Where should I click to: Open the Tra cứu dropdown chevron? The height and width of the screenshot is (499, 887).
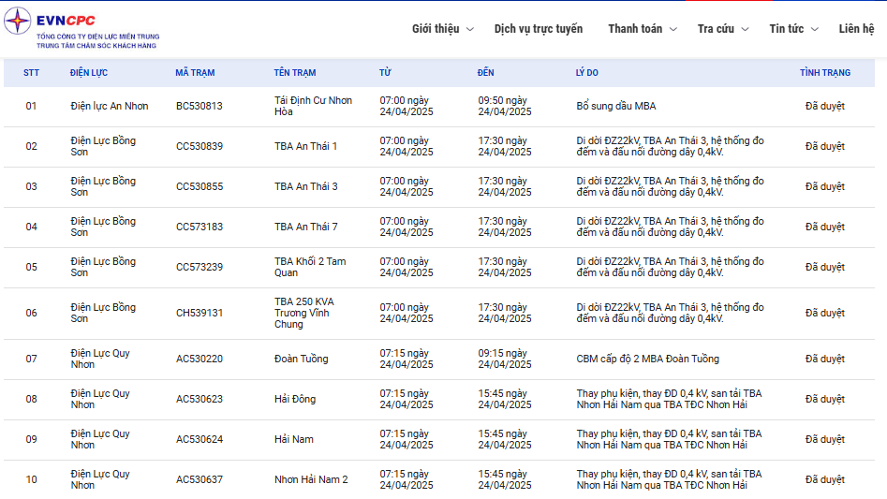point(745,29)
